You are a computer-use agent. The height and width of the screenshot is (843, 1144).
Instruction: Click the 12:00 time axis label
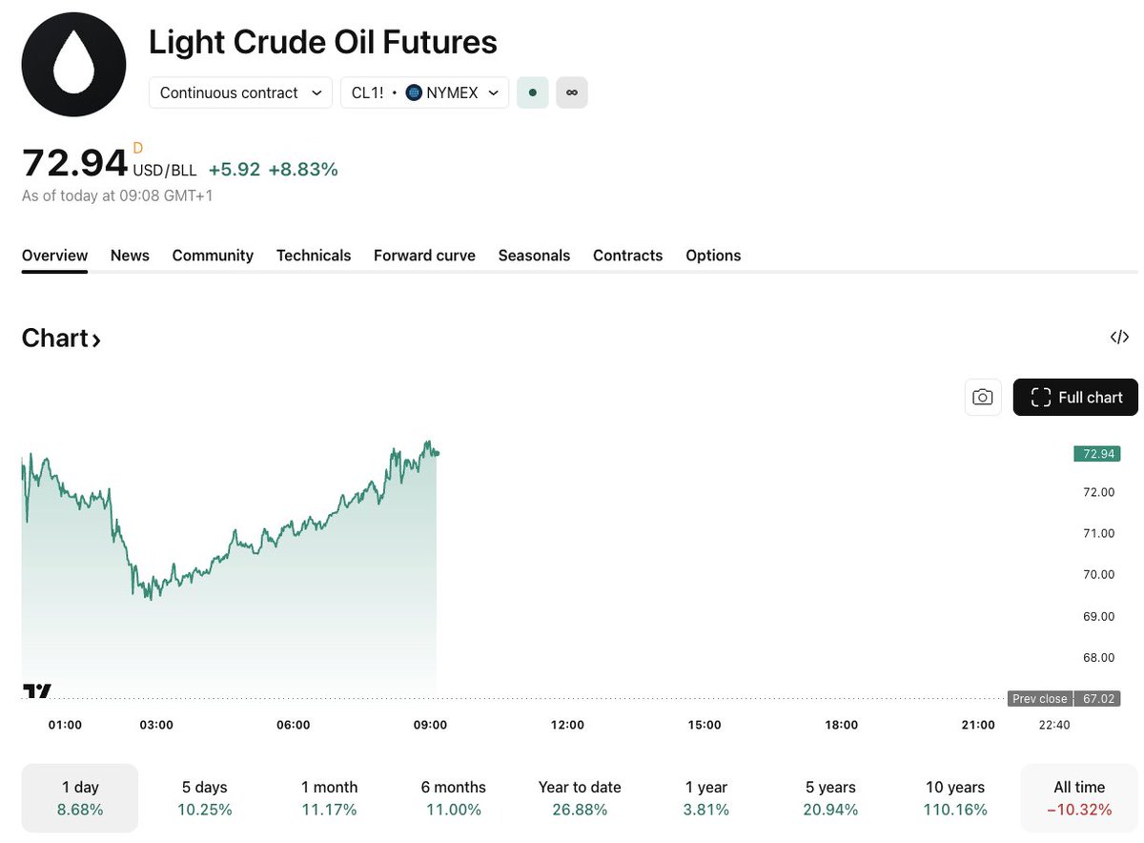point(567,725)
